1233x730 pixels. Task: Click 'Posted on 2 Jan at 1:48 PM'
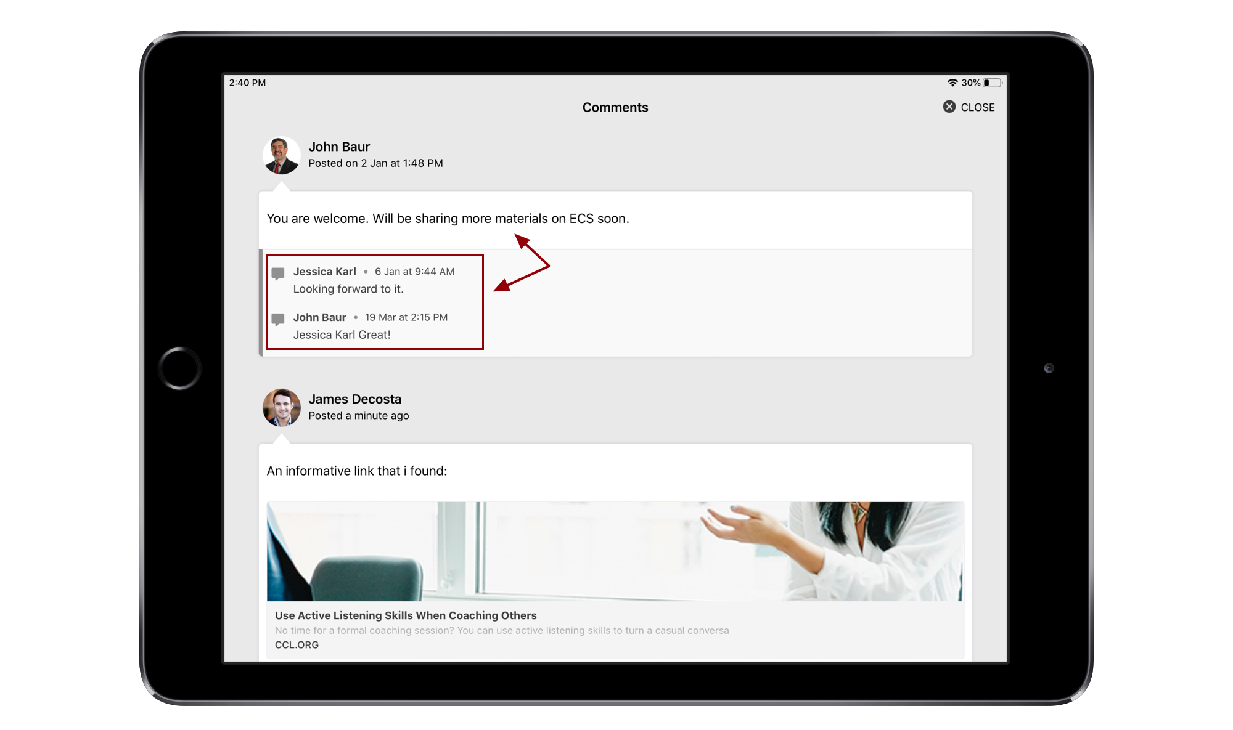[375, 163]
